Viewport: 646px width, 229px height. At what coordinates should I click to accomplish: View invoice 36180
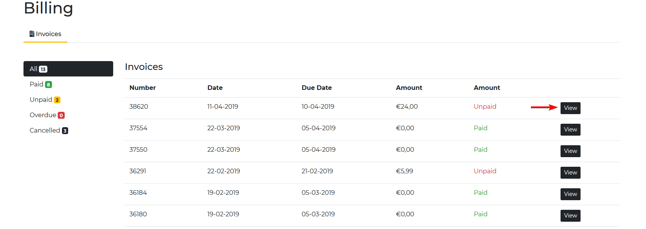click(x=570, y=216)
